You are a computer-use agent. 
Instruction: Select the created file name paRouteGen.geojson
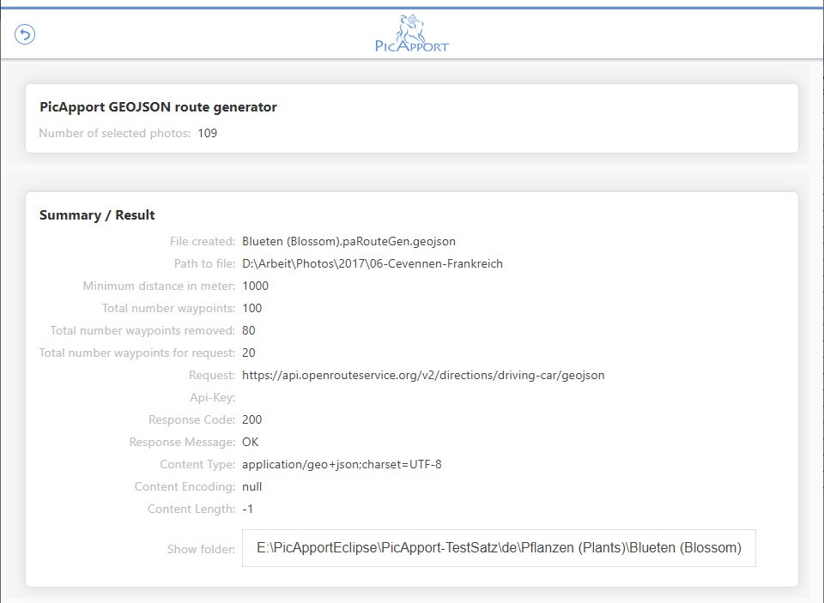[x=354, y=241]
